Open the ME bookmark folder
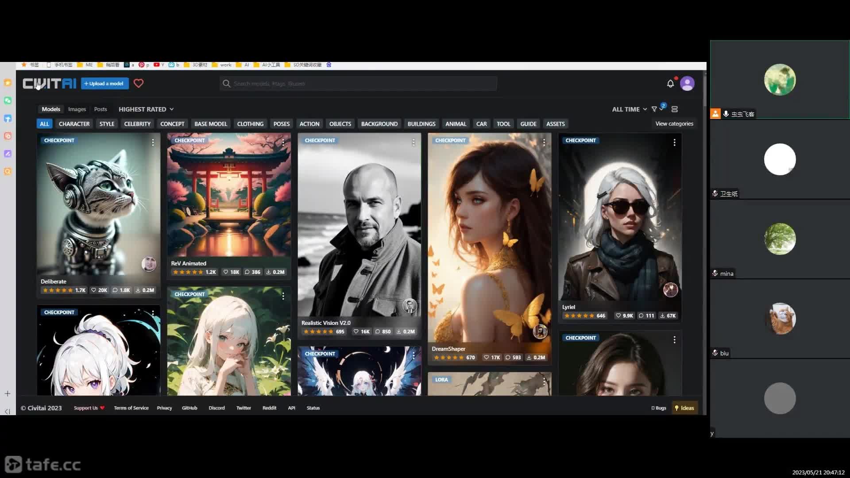Viewport: 850px width, 478px height. click(x=85, y=65)
